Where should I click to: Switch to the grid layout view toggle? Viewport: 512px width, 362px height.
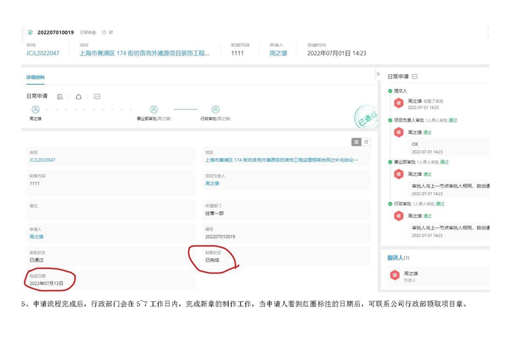click(366, 142)
